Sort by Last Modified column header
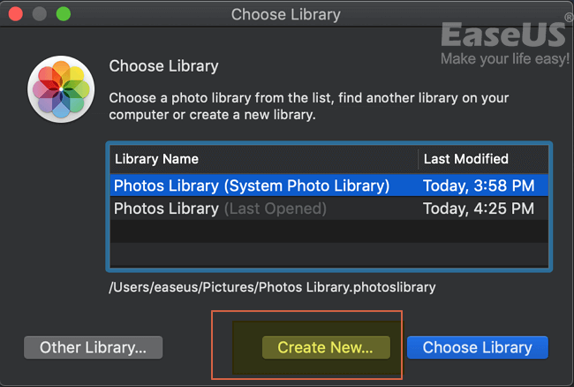 pos(465,159)
